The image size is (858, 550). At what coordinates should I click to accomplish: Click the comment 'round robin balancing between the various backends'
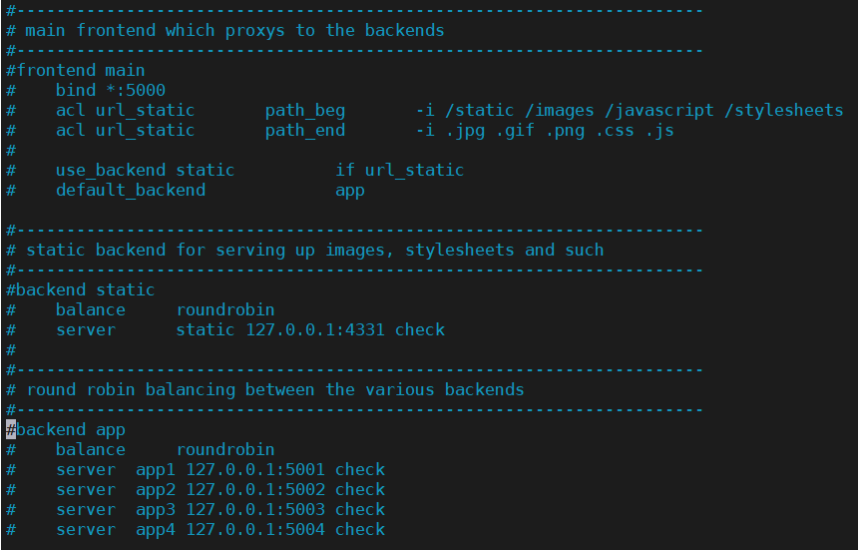275,389
